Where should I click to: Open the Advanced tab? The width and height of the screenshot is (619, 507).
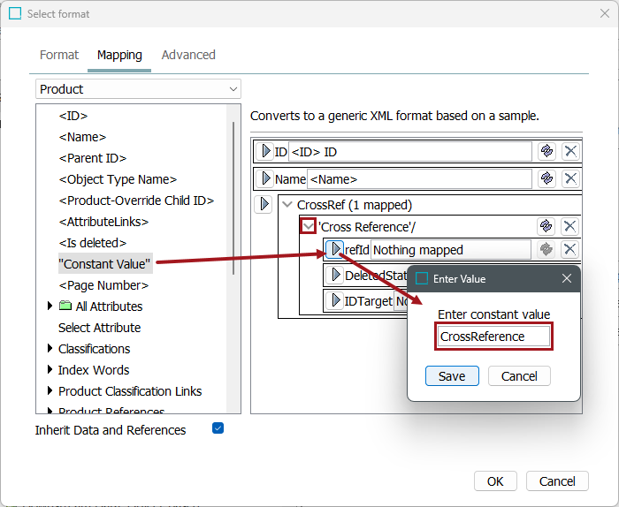[188, 55]
